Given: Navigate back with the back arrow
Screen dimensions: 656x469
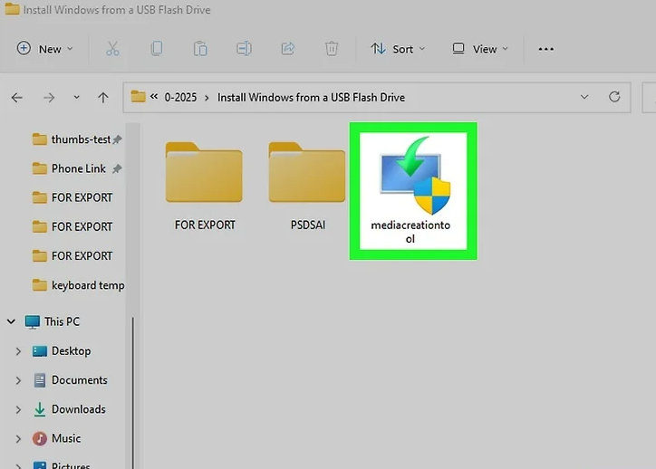Looking at the screenshot, I should coord(17,97).
